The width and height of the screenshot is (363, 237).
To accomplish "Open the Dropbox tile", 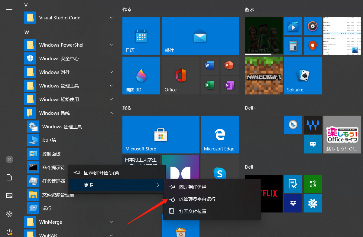I will click(x=293, y=203).
